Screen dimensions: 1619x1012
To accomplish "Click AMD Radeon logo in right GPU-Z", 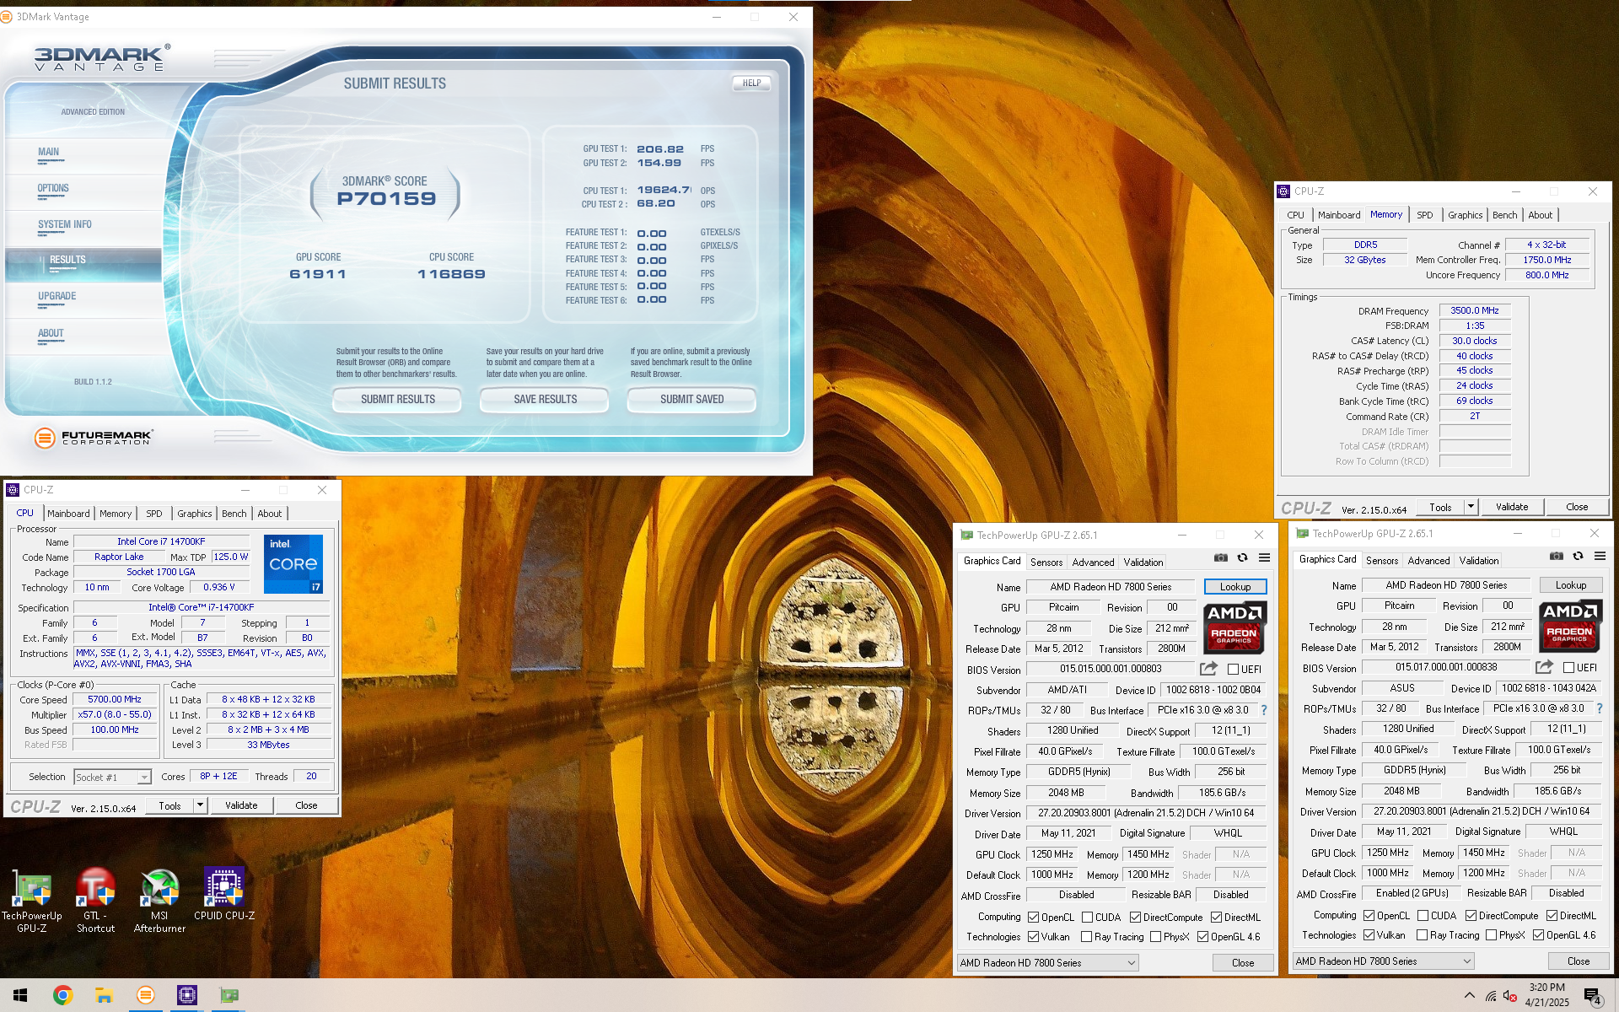I will tap(1569, 625).
